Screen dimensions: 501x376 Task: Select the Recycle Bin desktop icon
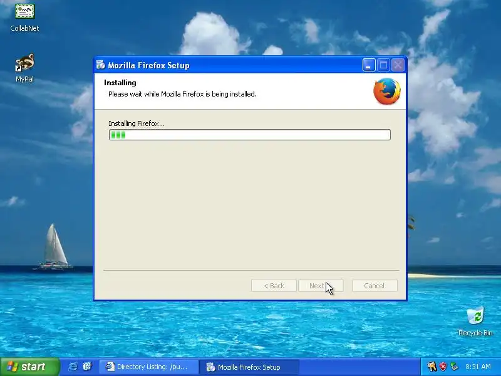tap(475, 321)
